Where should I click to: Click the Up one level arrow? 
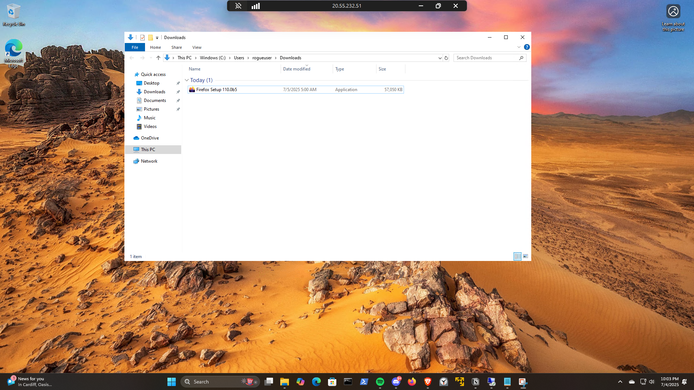158,58
